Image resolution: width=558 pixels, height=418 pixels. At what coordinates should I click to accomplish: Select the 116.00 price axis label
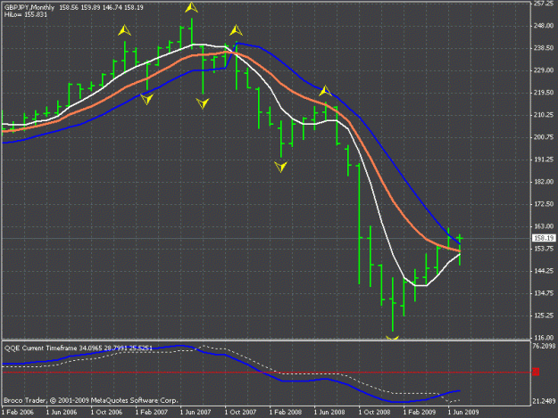544,338
